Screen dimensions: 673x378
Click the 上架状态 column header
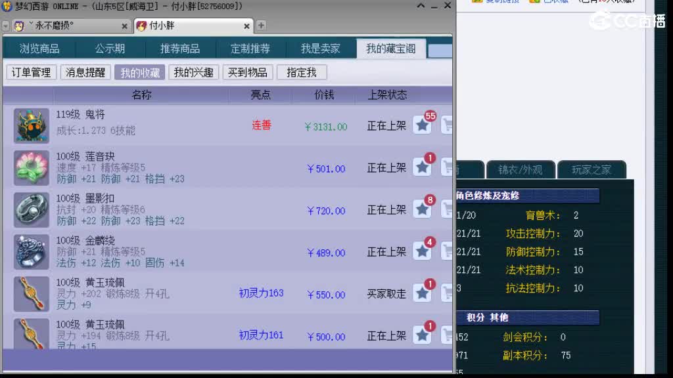[x=387, y=94]
